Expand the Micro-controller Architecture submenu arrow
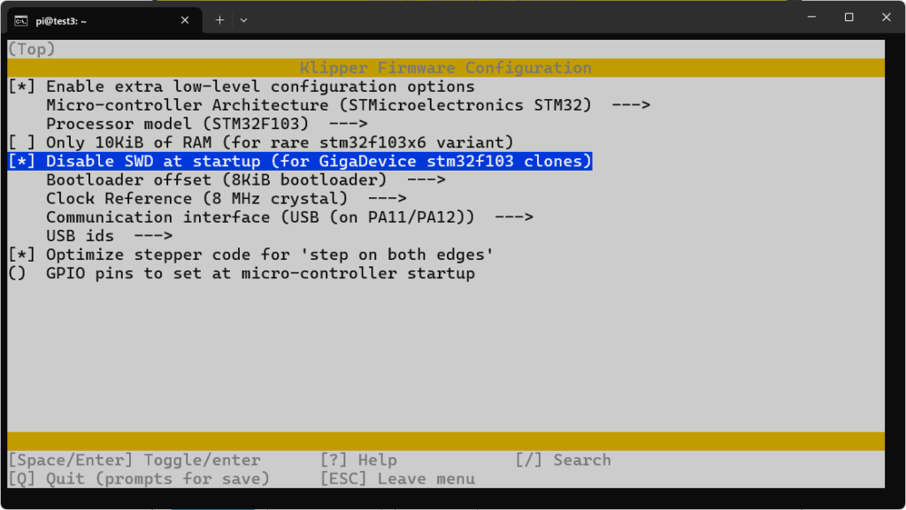This screenshot has width=906, height=510. 631,105
